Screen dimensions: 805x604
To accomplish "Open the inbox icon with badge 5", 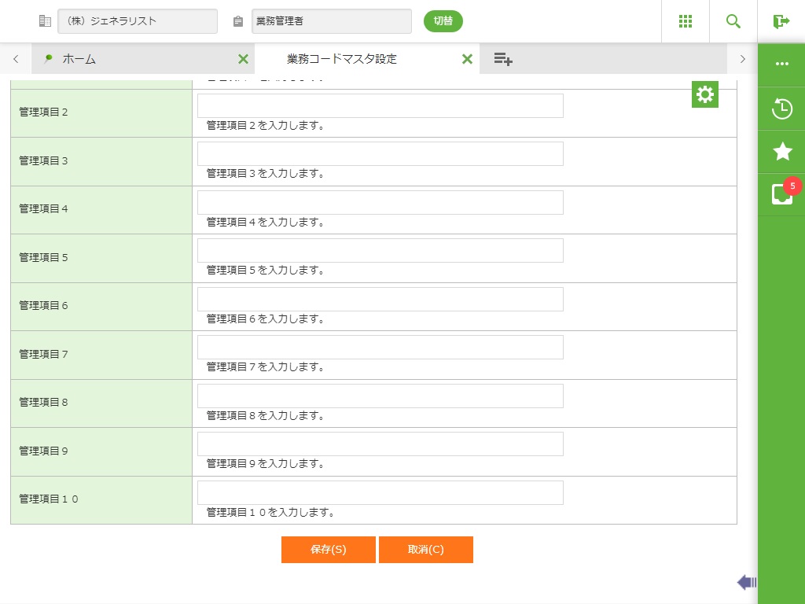I will point(782,193).
